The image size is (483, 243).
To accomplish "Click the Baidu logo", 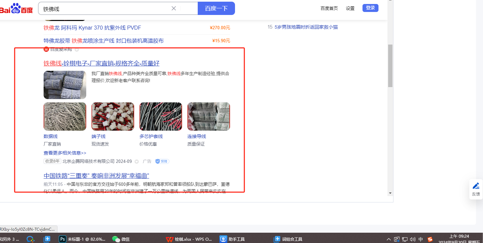I will click(x=16, y=9).
